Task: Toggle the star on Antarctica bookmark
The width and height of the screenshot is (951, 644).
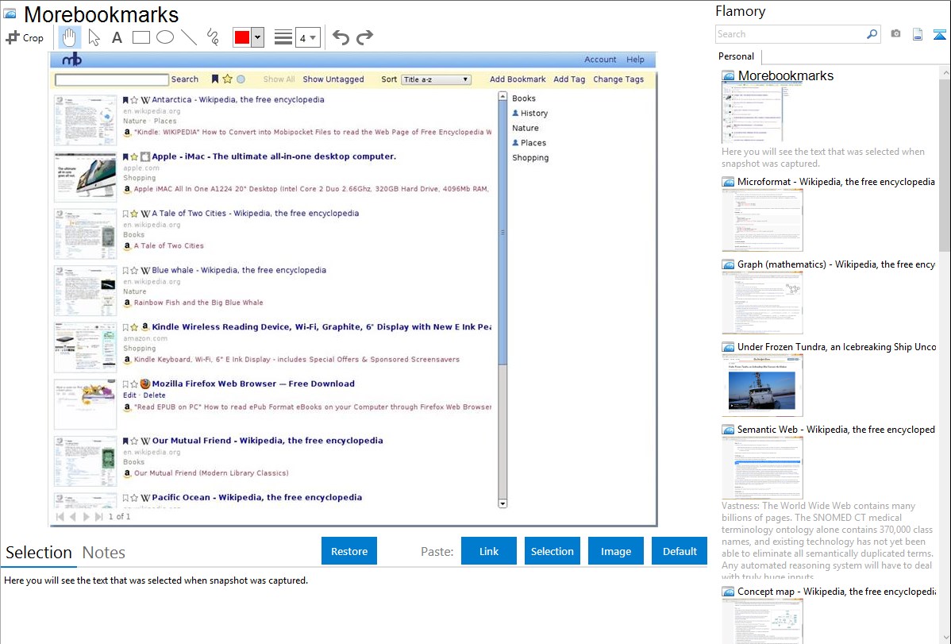Action: 134,100
